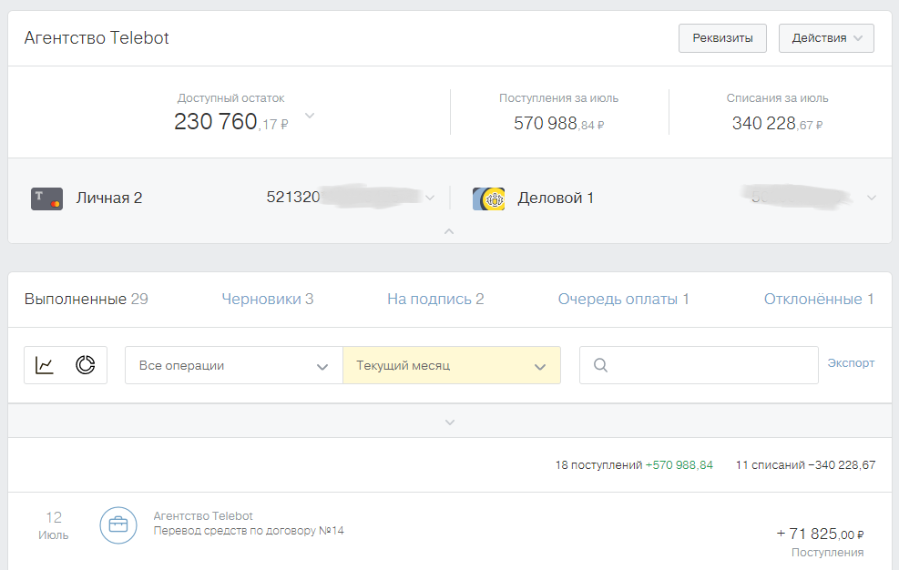Screen dimensions: 899x570
Task: Open the Очередь оплаты tab
Action: tap(623, 299)
